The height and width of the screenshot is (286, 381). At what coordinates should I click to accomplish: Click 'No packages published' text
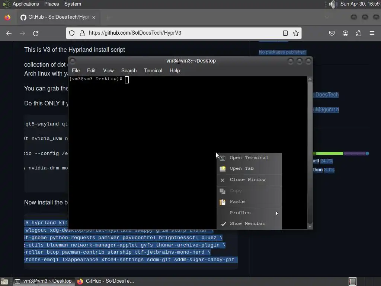tap(282, 52)
